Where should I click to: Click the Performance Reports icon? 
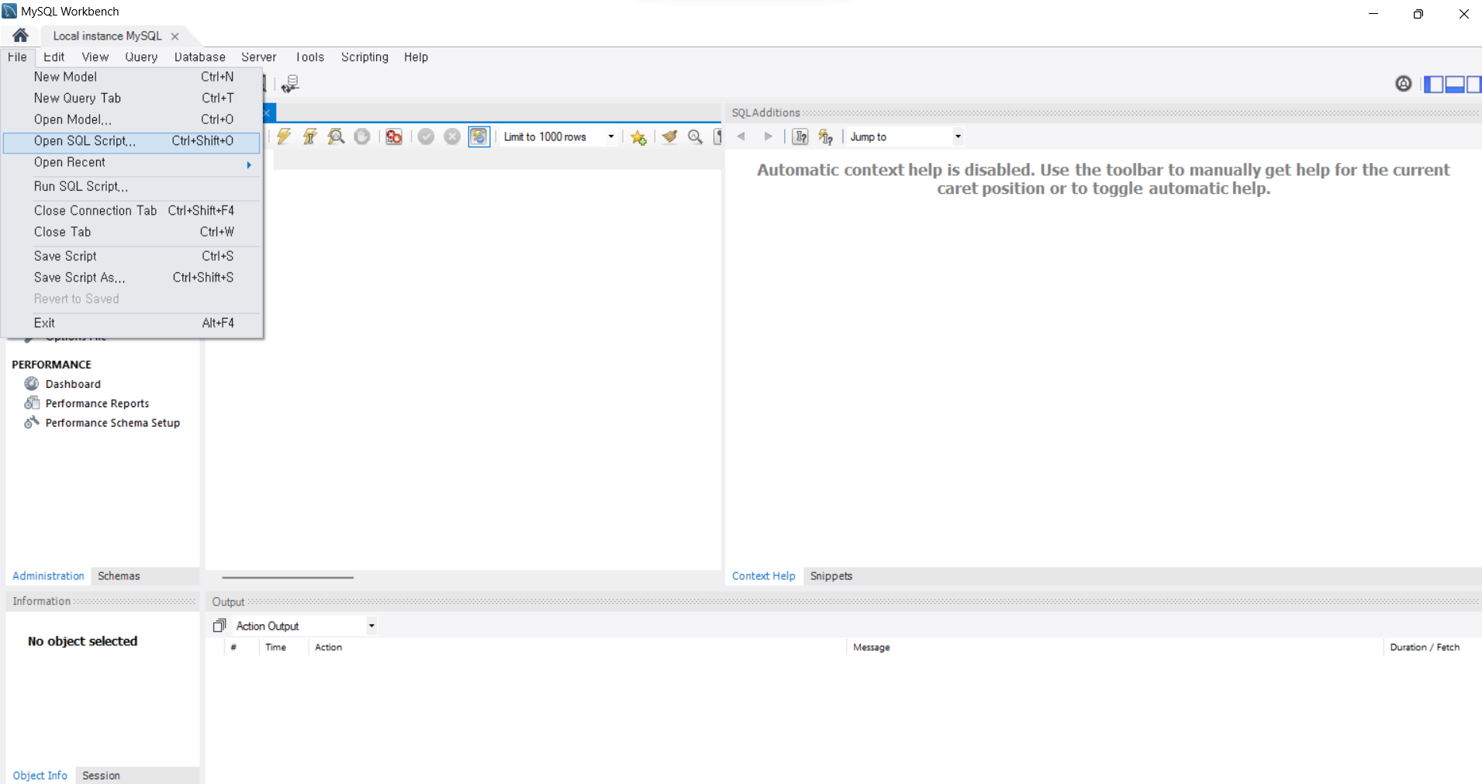pyautogui.click(x=32, y=402)
